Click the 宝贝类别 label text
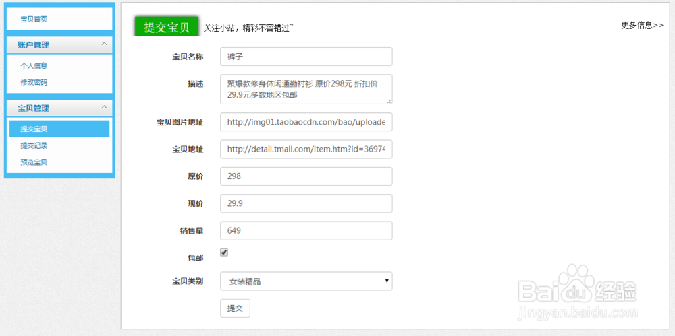The width and height of the screenshot is (675, 336). point(188,281)
